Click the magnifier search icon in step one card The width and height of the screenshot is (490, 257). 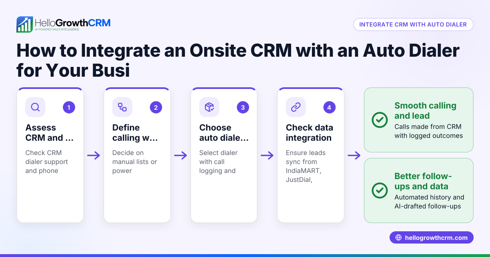point(36,107)
